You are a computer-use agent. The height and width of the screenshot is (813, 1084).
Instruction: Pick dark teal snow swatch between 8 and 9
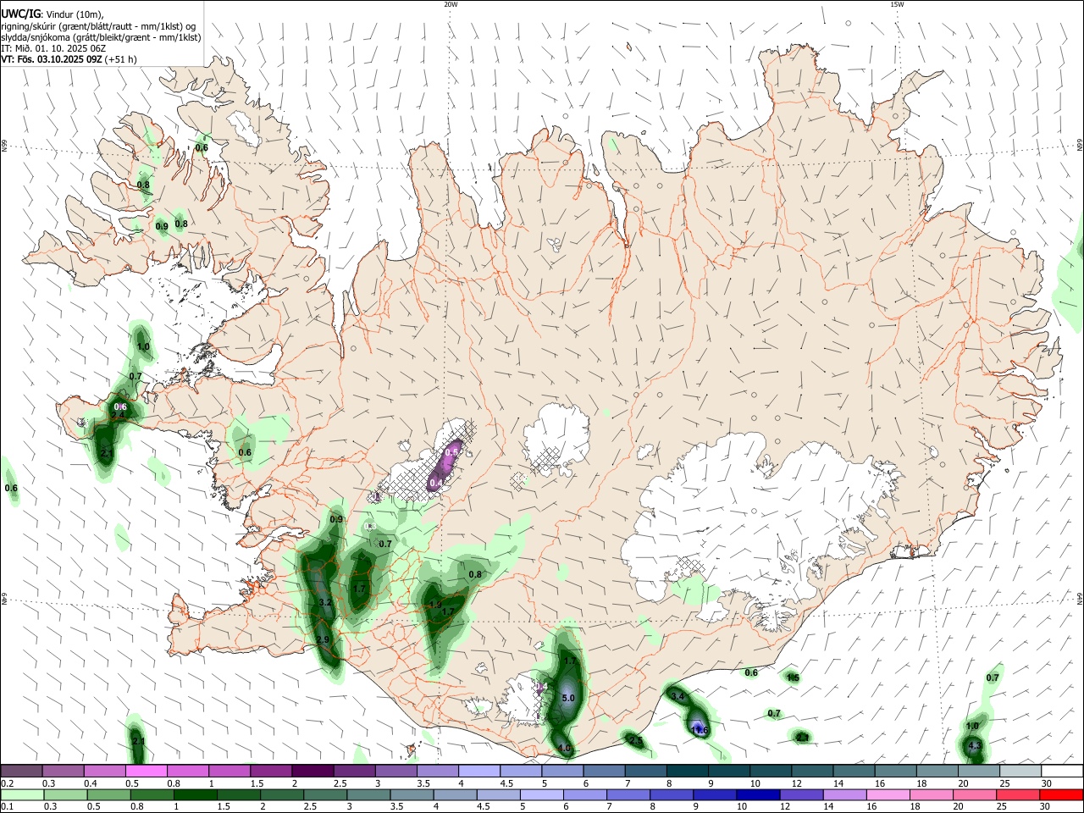pyautogui.click(x=687, y=772)
